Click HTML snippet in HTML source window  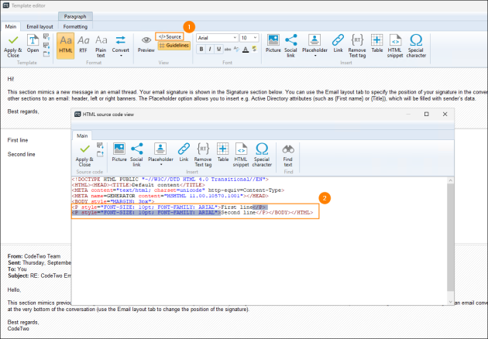(241, 156)
